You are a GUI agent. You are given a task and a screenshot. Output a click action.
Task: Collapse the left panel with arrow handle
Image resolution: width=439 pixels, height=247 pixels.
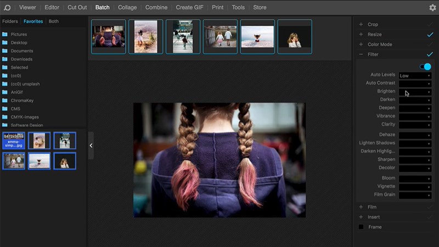tap(91, 145)
